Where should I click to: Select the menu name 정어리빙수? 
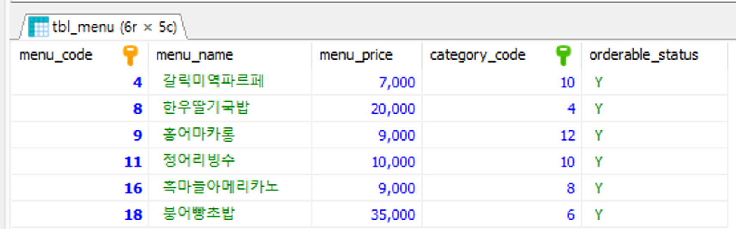198,161
